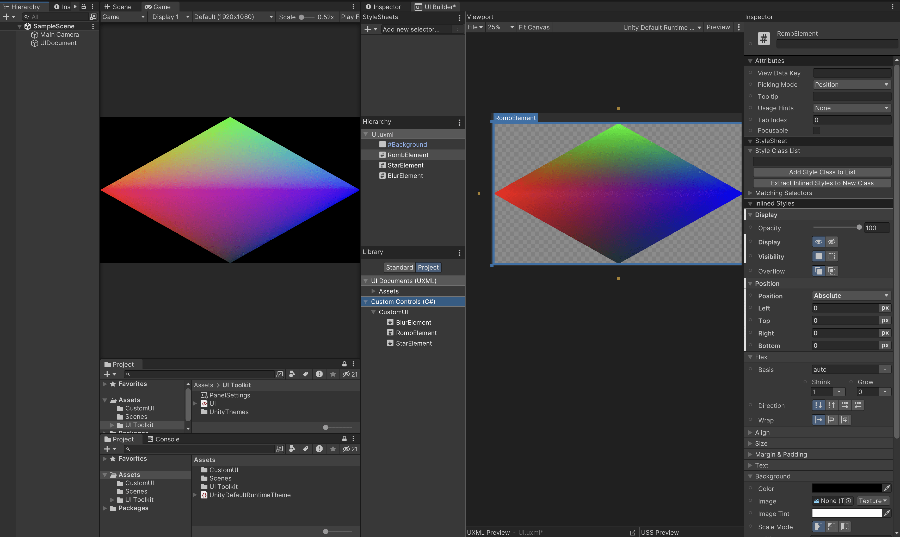This screenshot has width=900, height=537.
Task: Select flex Direction column-reverse icon
Action: 831,405
